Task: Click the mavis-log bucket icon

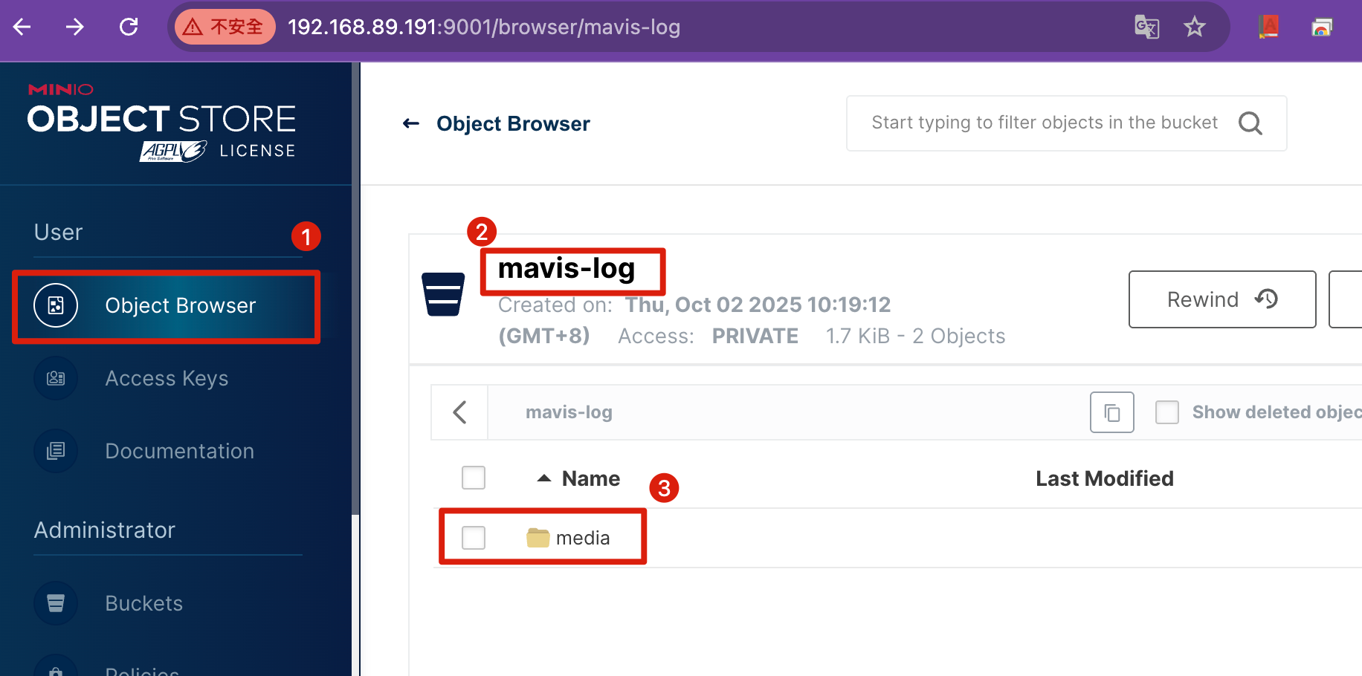Action: [443, 294]
